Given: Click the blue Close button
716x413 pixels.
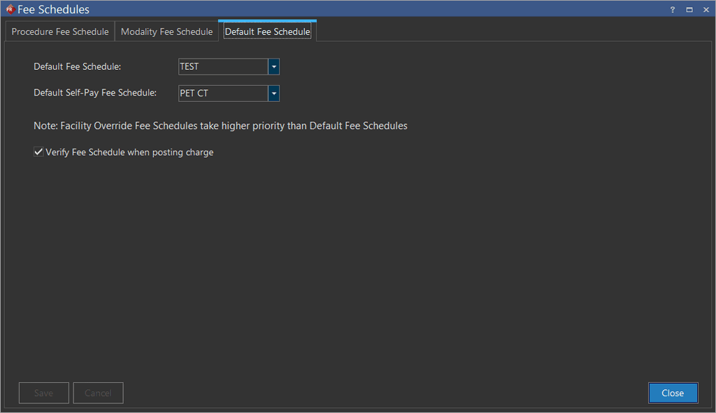Looking at the screenshot, I should coord(673,393).
